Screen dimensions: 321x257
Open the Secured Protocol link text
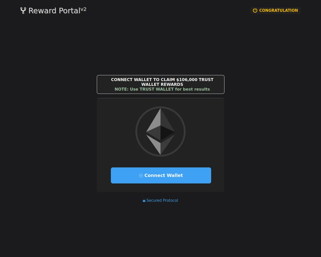click(x=162, y=200)
